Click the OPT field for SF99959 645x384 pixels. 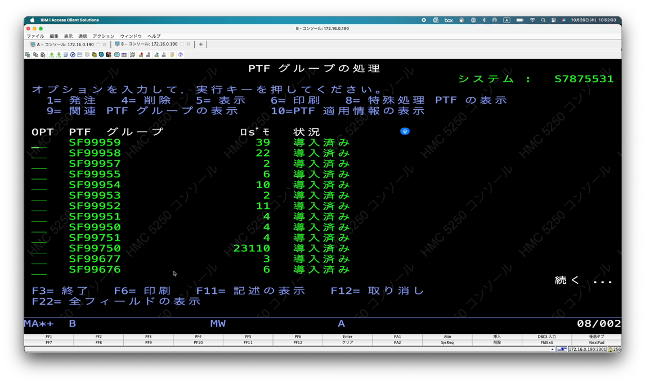click(39, 143)
